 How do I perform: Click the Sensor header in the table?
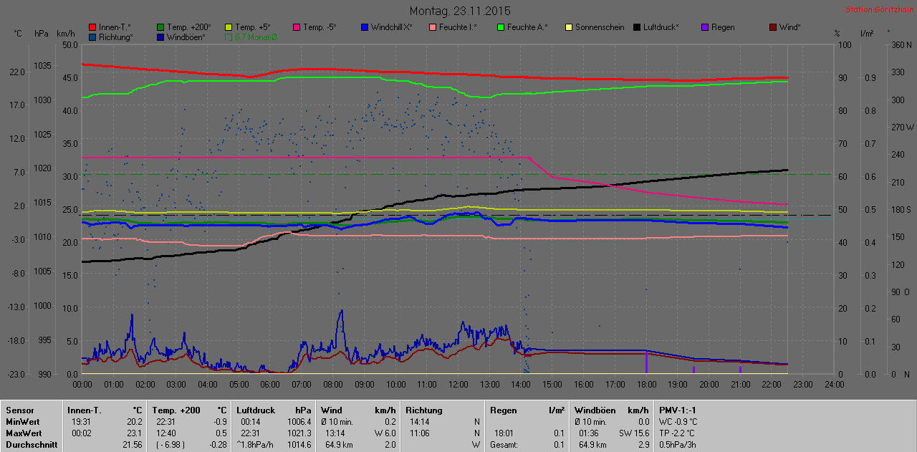click(20, 410)
